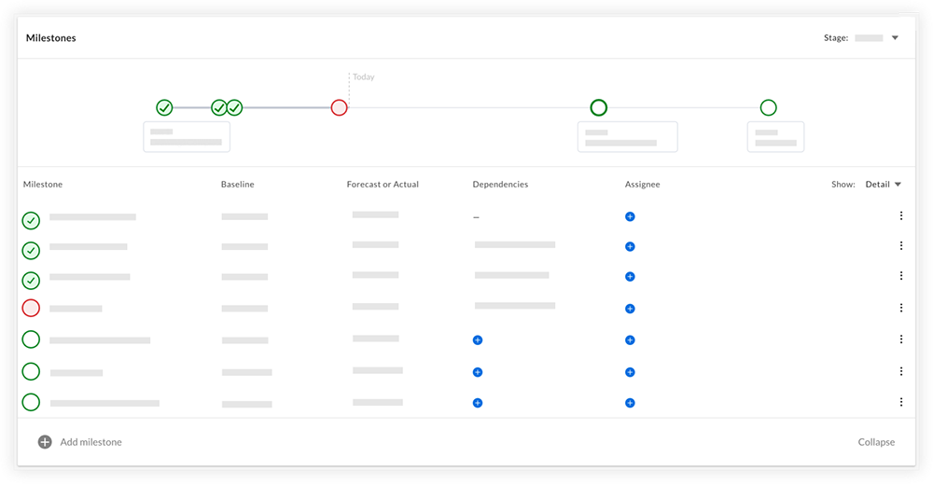
Task: Click the Add milestone label
Action: point(91,442)
